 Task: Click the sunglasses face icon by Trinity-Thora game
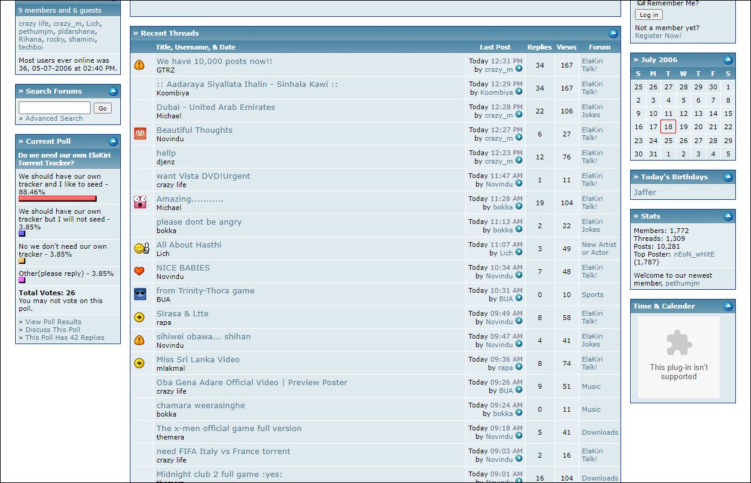click(x=140, y=294)
